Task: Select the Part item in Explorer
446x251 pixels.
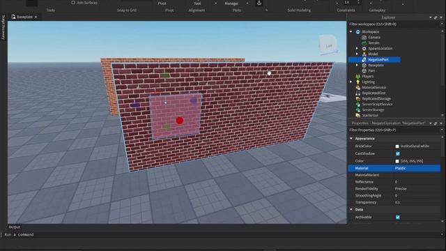Action: [x=371, y=71]
